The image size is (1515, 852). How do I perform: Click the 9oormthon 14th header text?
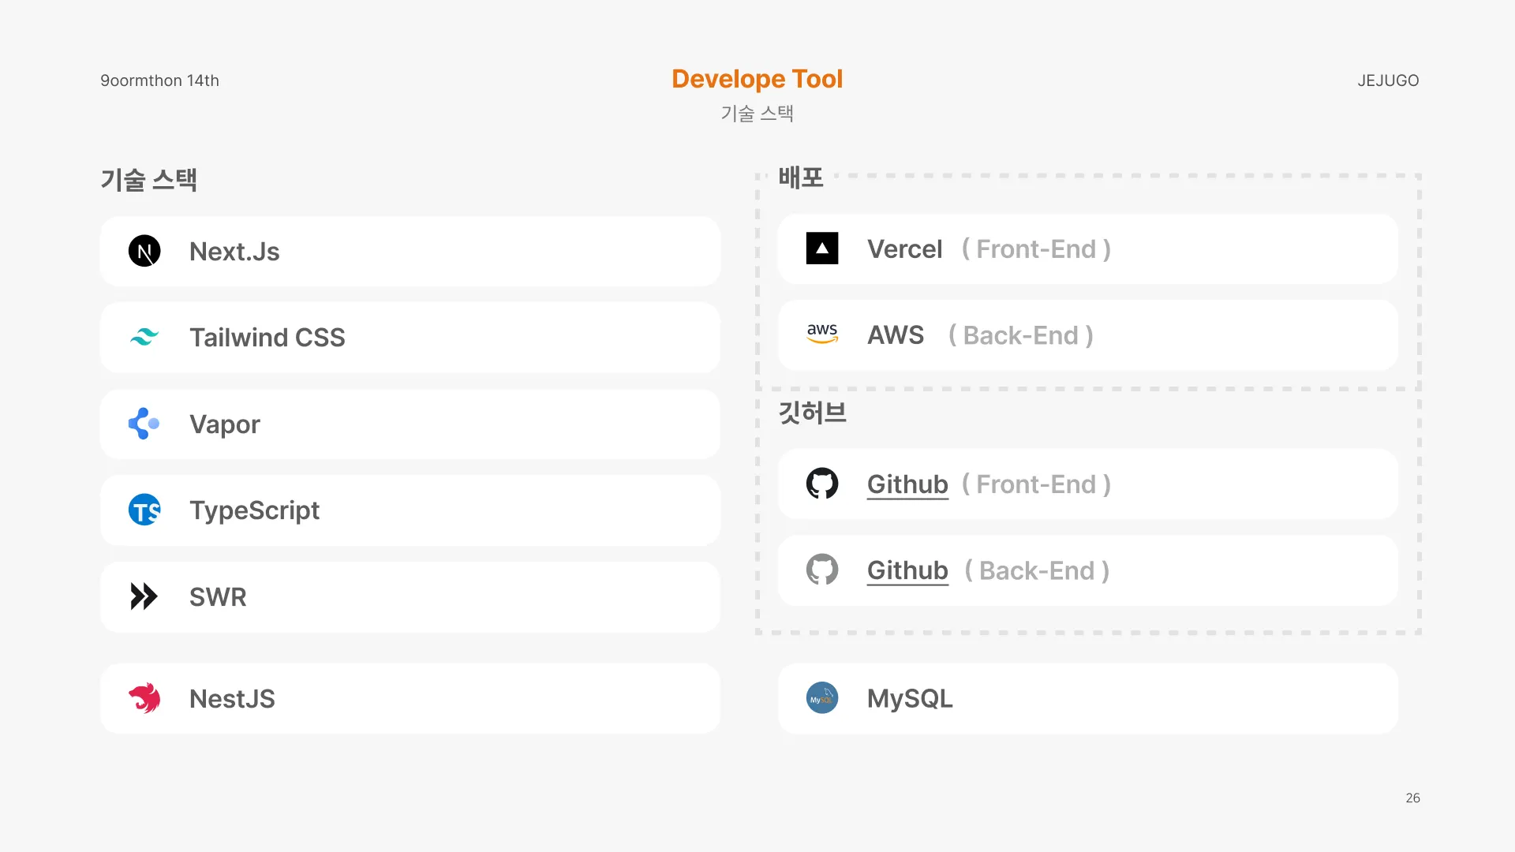pos(159,80)
